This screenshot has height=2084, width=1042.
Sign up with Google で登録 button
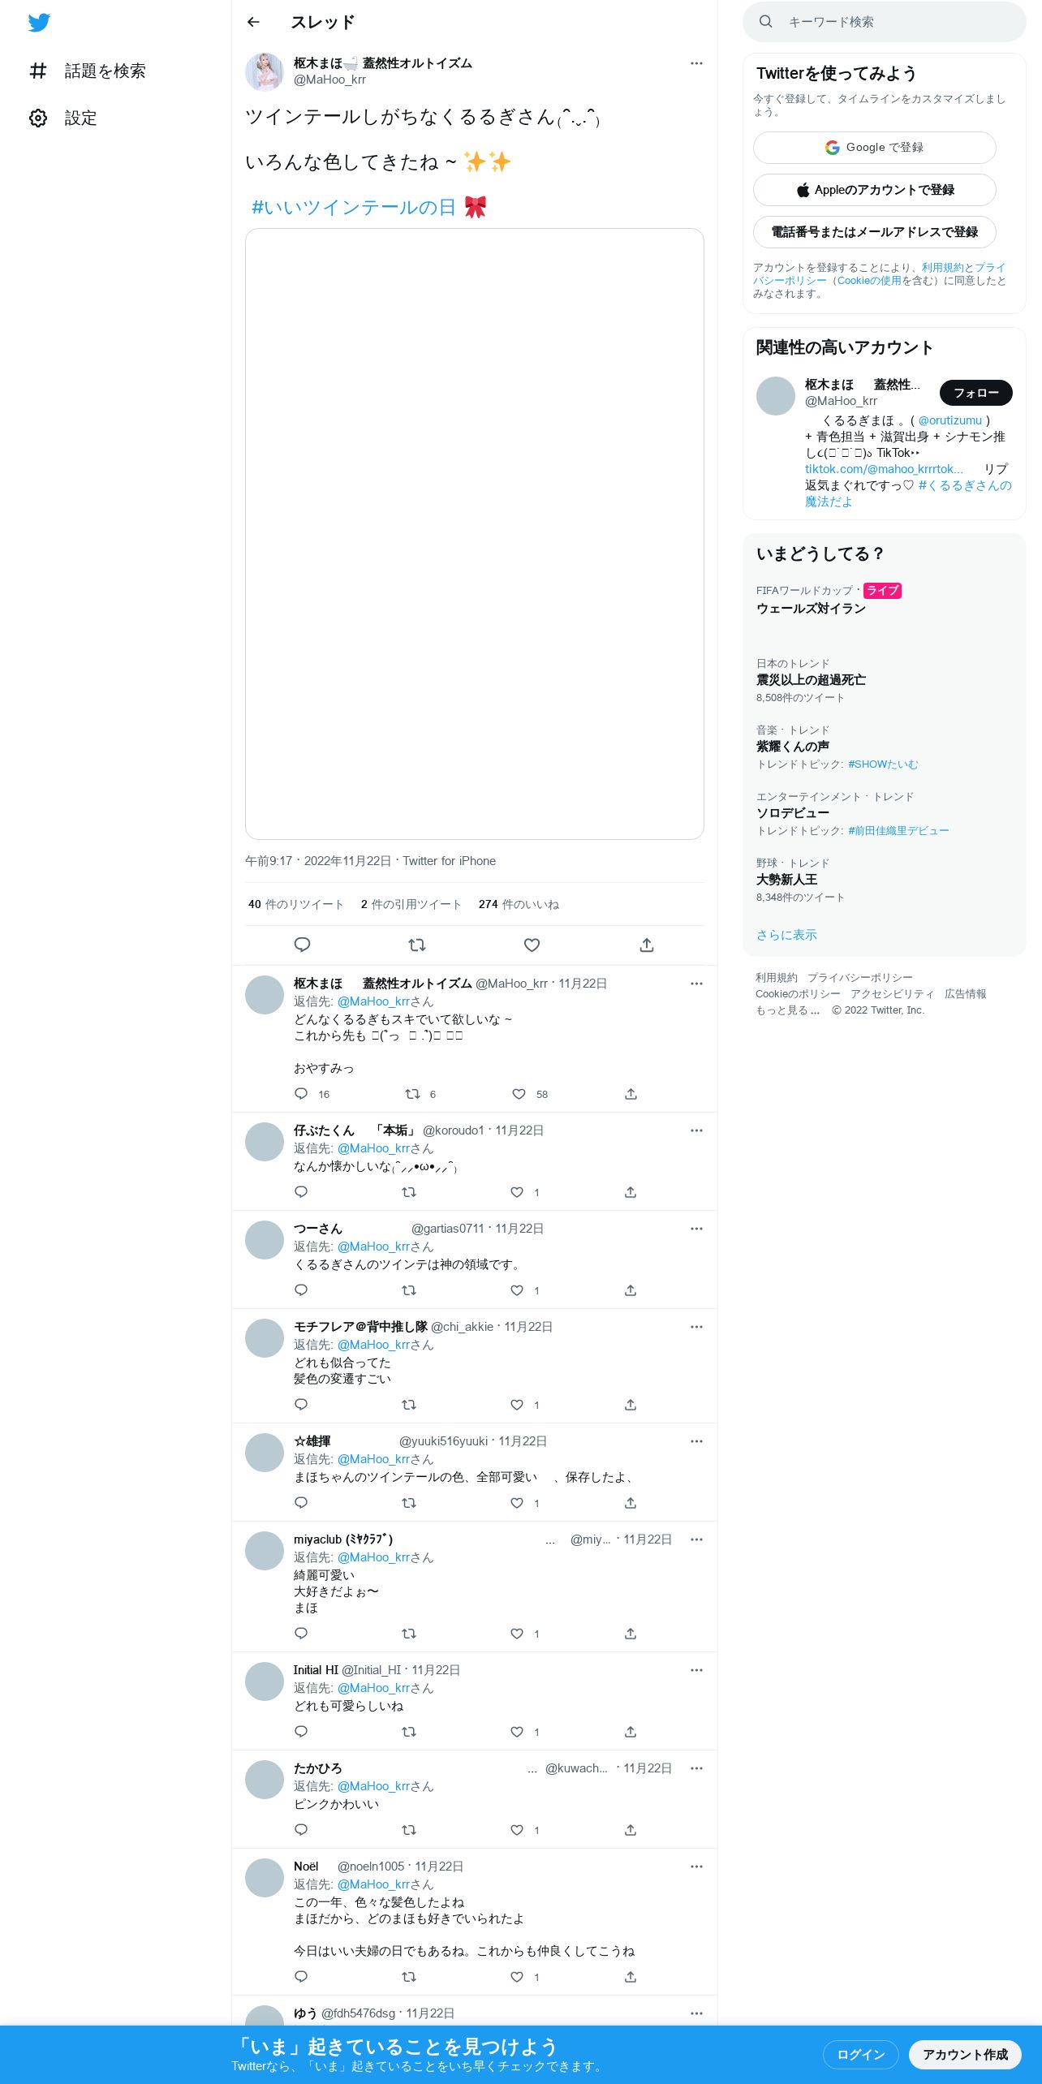(875, 148)
